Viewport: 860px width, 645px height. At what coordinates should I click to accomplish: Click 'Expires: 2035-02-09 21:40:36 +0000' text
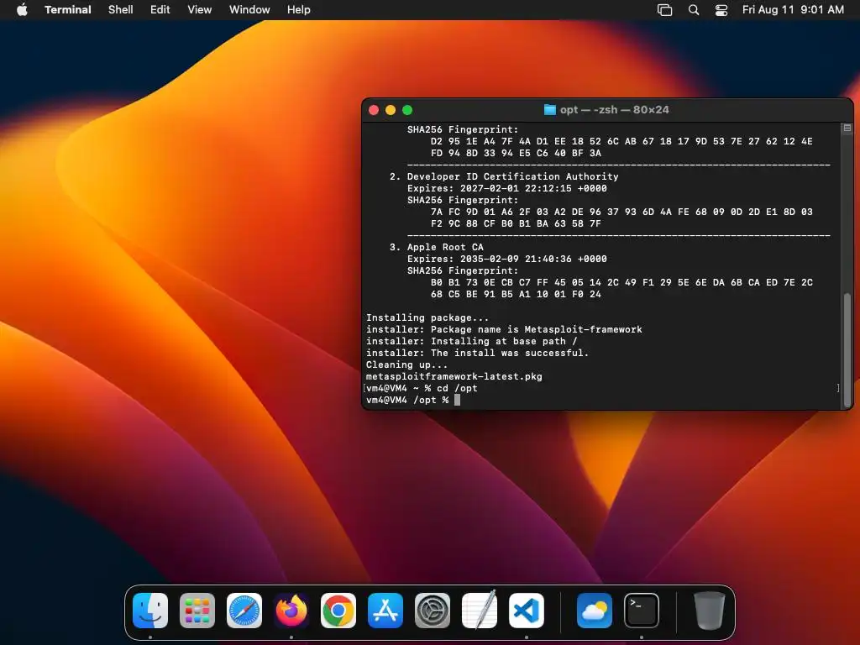(x=506, y=259)
